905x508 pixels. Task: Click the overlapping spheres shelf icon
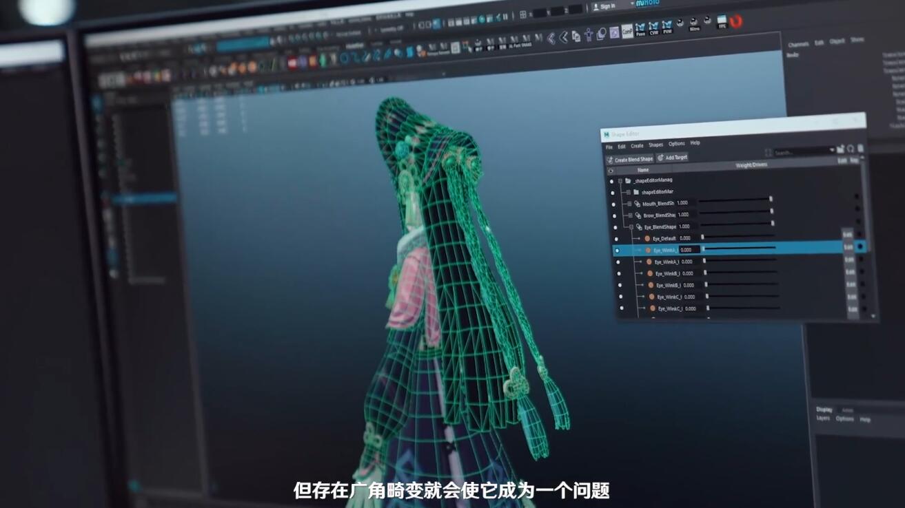click(x=602, y=33)
